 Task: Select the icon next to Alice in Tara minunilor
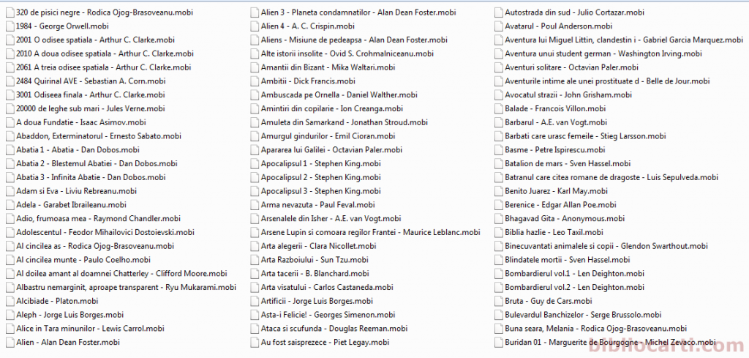coord(10,329)
